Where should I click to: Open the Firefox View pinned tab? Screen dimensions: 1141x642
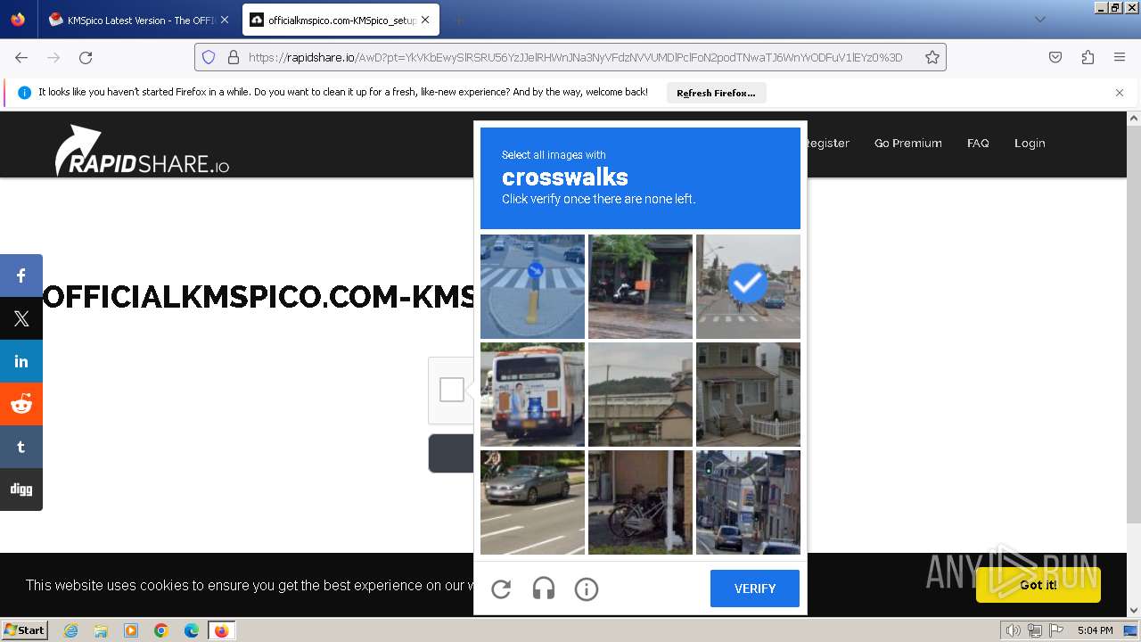tap(18, 20)
